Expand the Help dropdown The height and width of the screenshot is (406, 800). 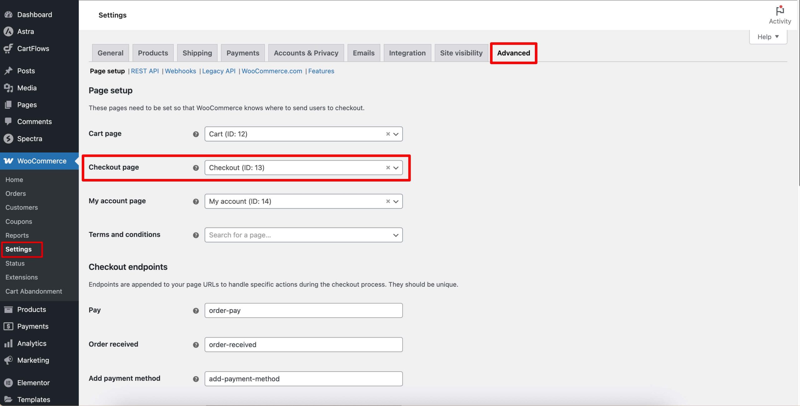[768, 37]
